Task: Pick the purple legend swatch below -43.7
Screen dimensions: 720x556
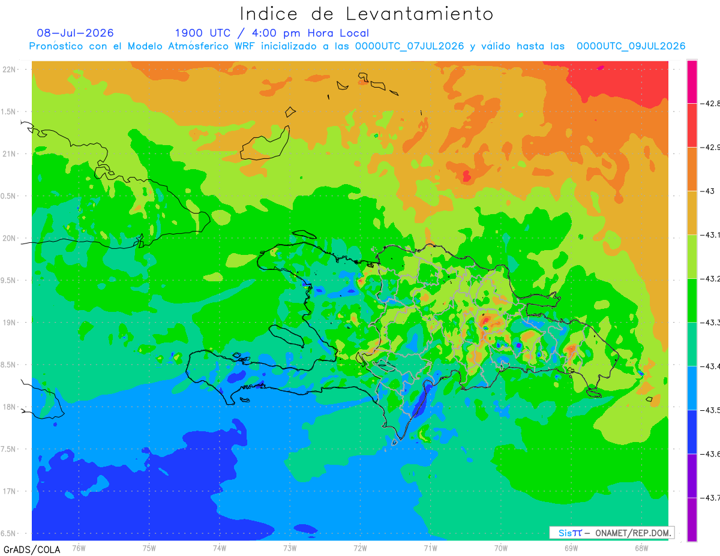Action: point(692,519)
